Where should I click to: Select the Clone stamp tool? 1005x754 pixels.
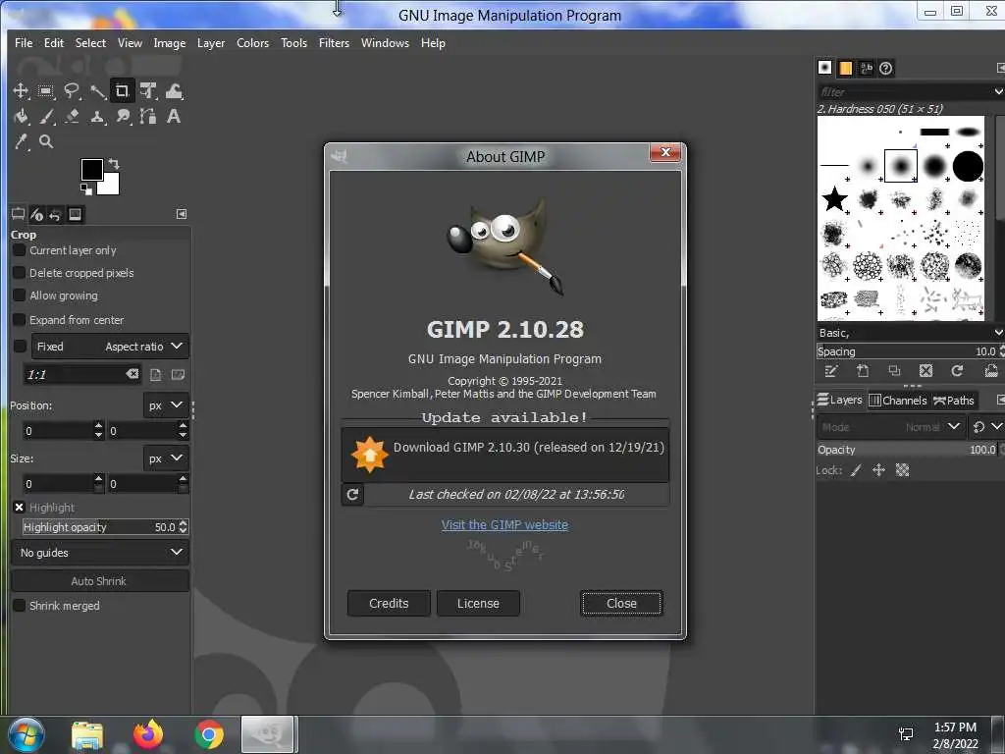point(97,116)
